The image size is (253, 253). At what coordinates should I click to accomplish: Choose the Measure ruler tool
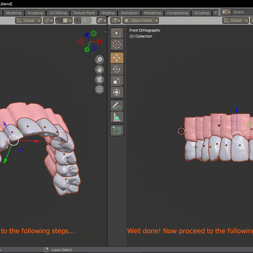(x=117, y=117)
